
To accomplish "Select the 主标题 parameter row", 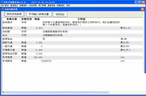I will tap(72, 32).
